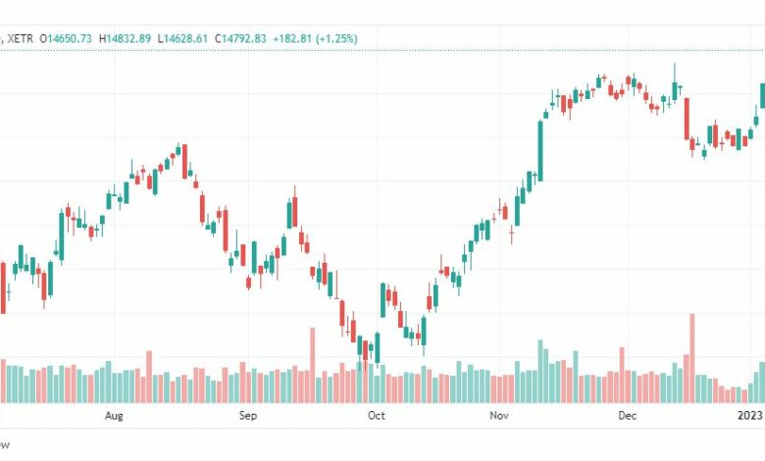The image size is (765, 461).
Task: Click the last green candle beside 2023
Action: (763, 95)
